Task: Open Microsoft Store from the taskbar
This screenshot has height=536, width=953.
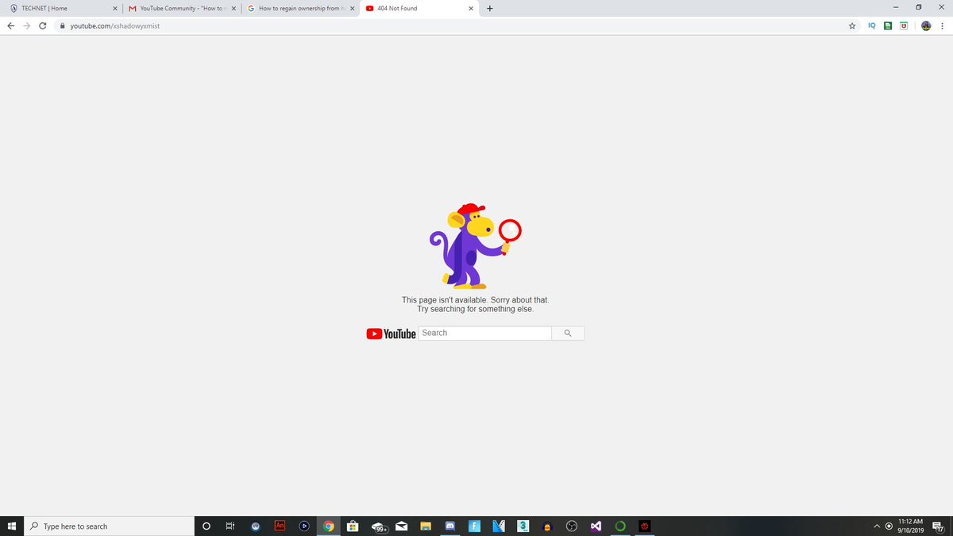Action: (353, 526)
